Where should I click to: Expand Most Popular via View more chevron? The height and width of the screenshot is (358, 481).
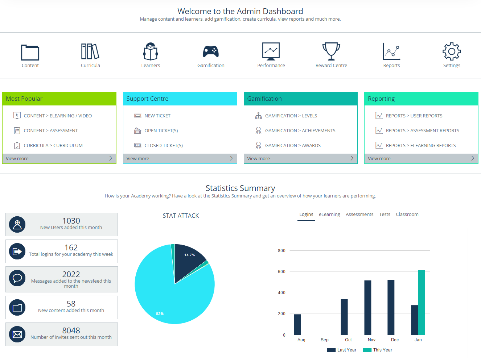[x=110, y=158]
